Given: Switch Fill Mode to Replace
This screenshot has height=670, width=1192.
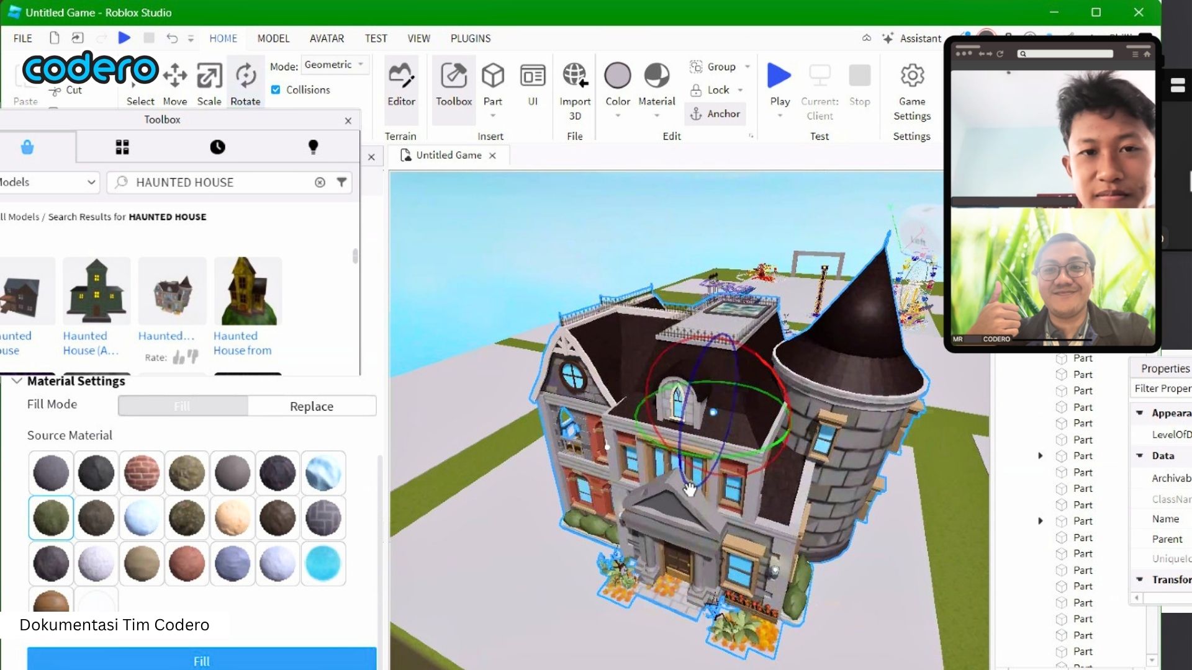Looking at the screenshot, I should click(312, 406).
